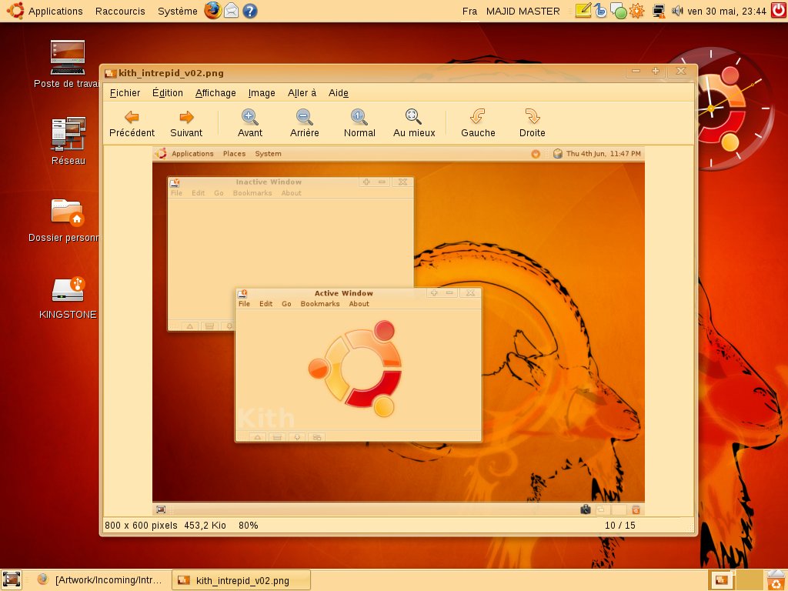The width and height of the screenshot is (788, 591).
Task: Go to the previous image with Précédent
Action: 132,124
